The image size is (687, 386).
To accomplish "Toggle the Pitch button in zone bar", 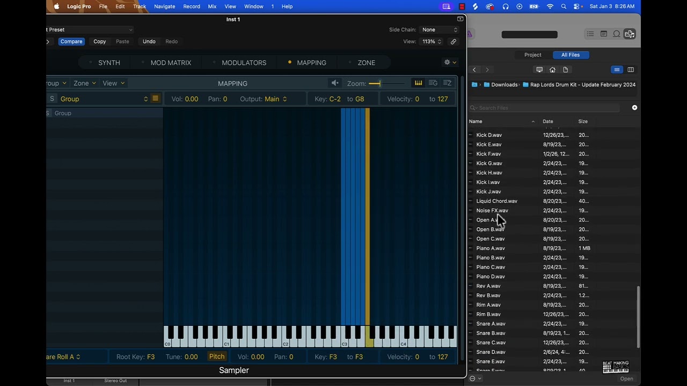I will pos(217,357).
